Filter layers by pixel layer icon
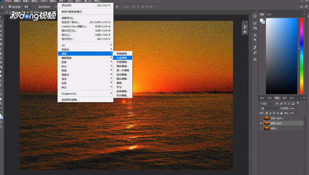309x175 pixels. point(277,103)
